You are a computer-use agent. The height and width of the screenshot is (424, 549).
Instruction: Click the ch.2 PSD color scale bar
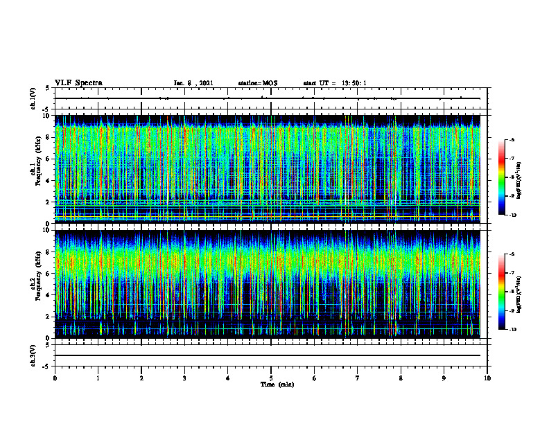pyautogui.click(x=502, y=292)
